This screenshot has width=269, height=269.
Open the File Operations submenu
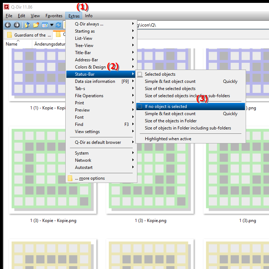[x=101, y=96]
